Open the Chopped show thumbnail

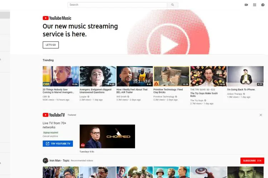point(107,136)
